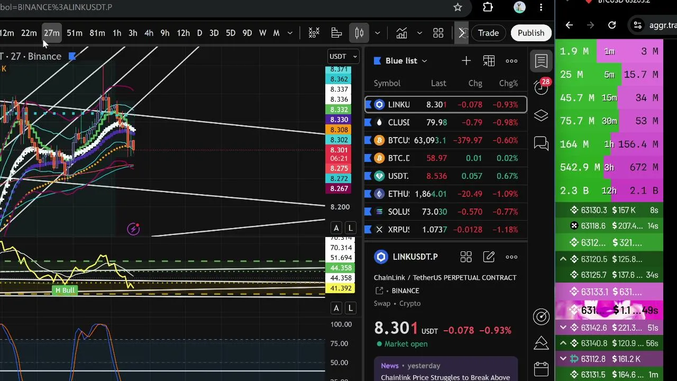Open LINKUSDT.P details more options dots
The width and height of the screenshot is (677, 381).
(511, 257)
